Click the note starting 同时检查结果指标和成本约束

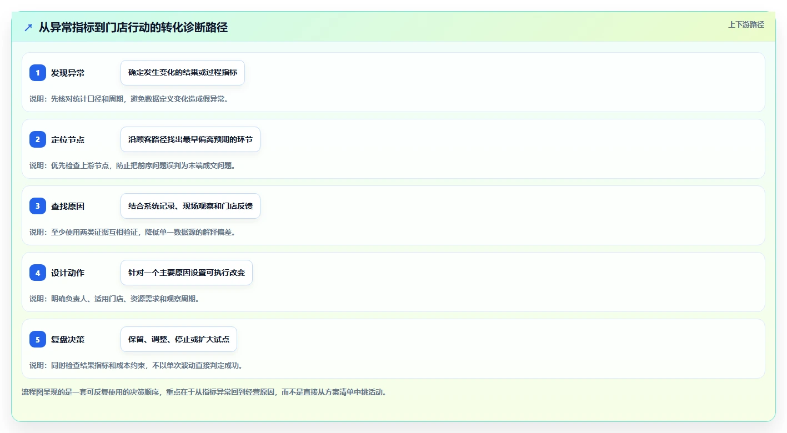tap(136, 365)
